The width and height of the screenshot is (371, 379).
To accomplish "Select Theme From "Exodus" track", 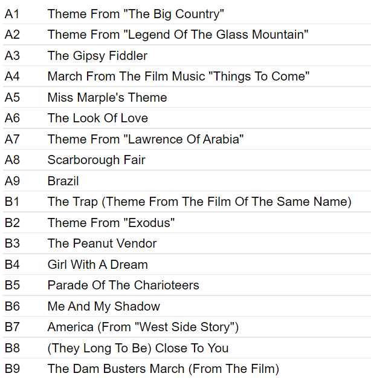I will click(x=111, y=223).
